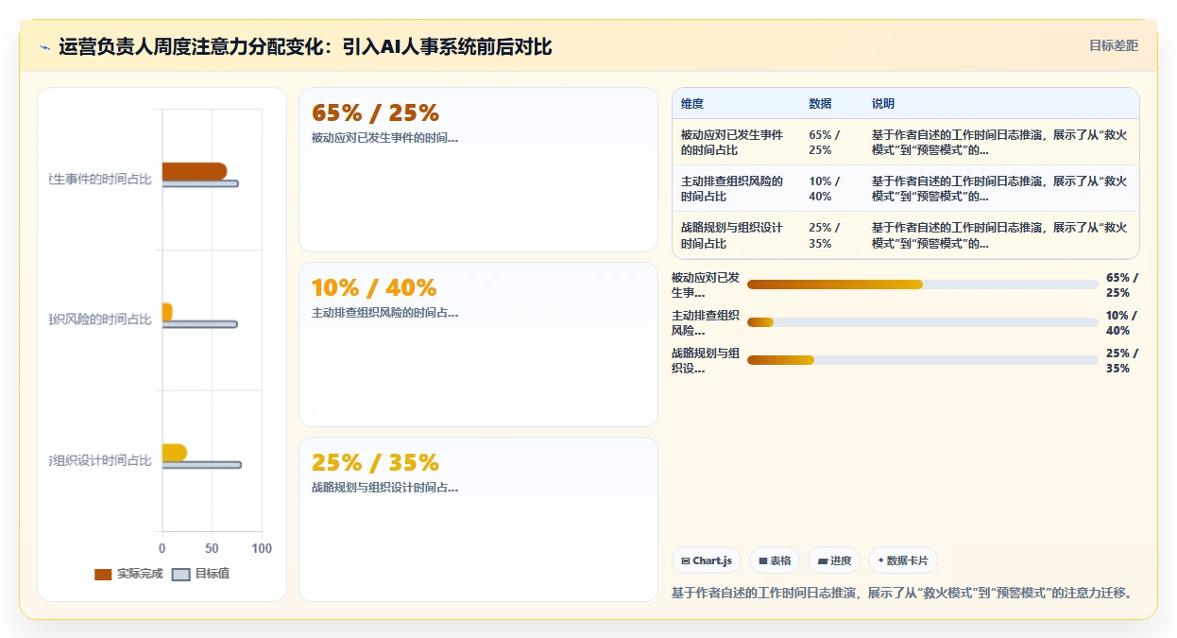1177x638 pixels.
Task: Select the Chart.js chip
Action: click(x=707, y=560)
